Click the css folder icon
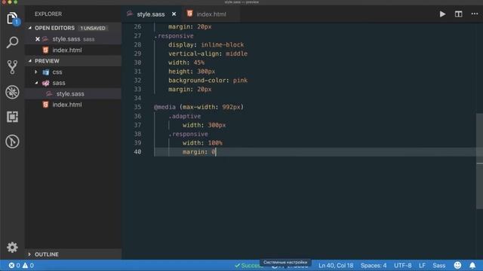Screen dimensions: 483x271 point(46,72)
